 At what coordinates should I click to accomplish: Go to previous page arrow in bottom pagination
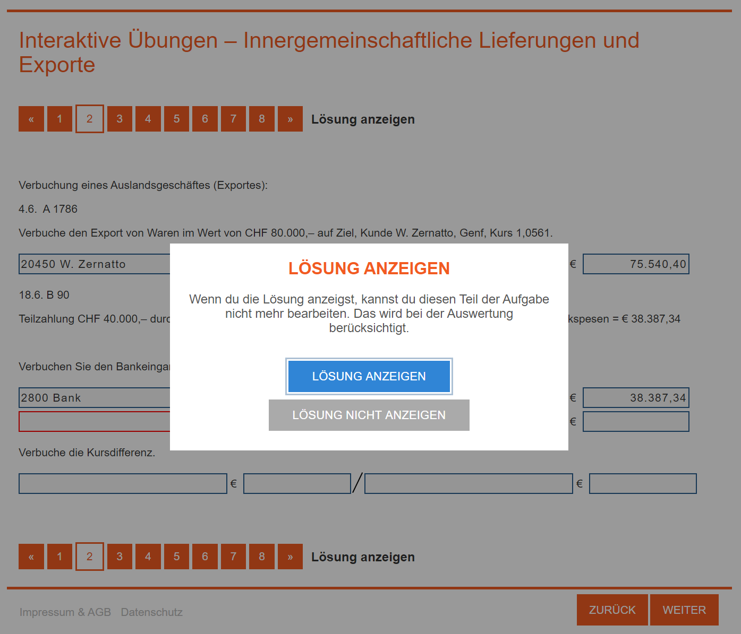pyautogui.click(x=31, y=557)
